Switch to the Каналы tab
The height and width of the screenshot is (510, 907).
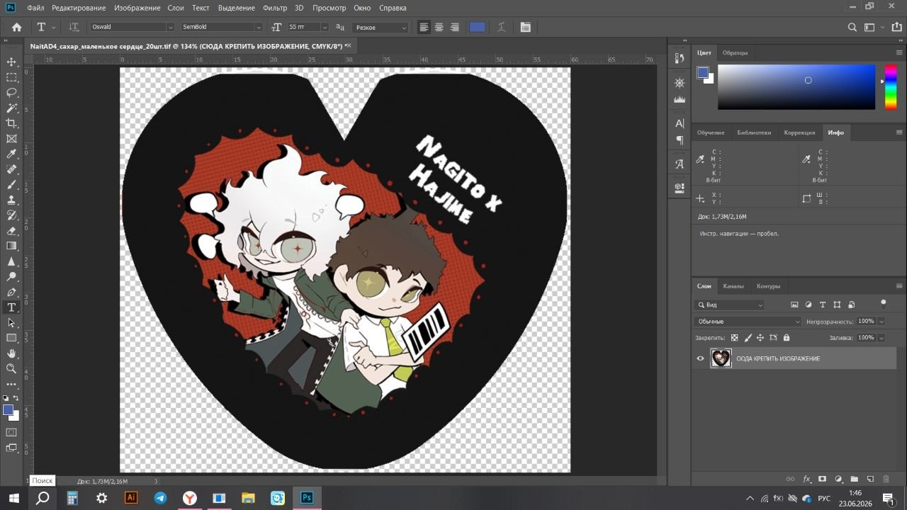733,286
